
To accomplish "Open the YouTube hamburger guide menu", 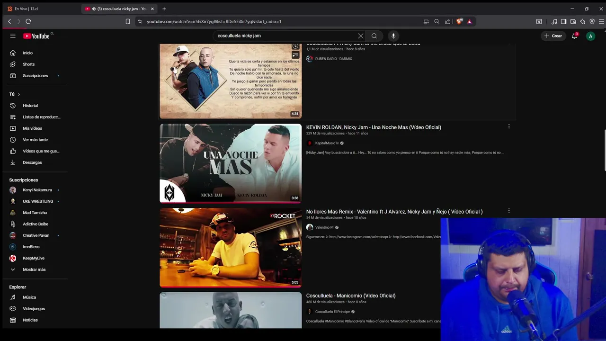I will pyautogui.click(x=13, y=36).
